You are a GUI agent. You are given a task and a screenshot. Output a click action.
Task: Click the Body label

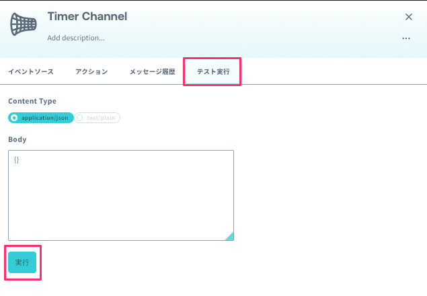coord(17,139)
